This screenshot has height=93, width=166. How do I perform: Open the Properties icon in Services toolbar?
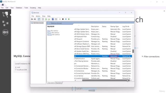click(x=43, y=19)
